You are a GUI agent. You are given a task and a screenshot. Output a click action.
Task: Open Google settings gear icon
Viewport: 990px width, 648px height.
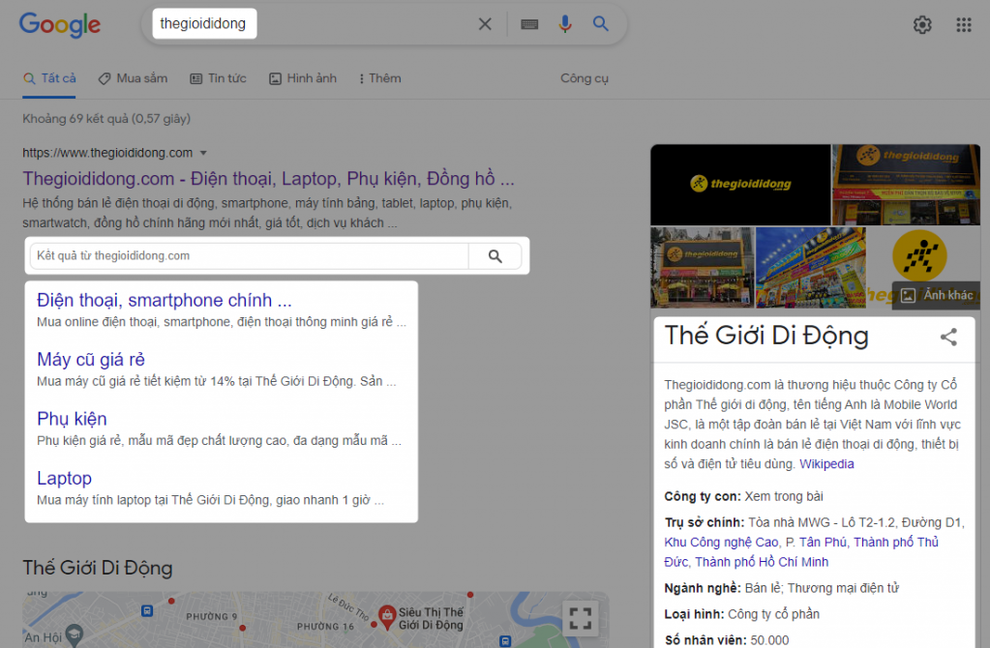922,24
